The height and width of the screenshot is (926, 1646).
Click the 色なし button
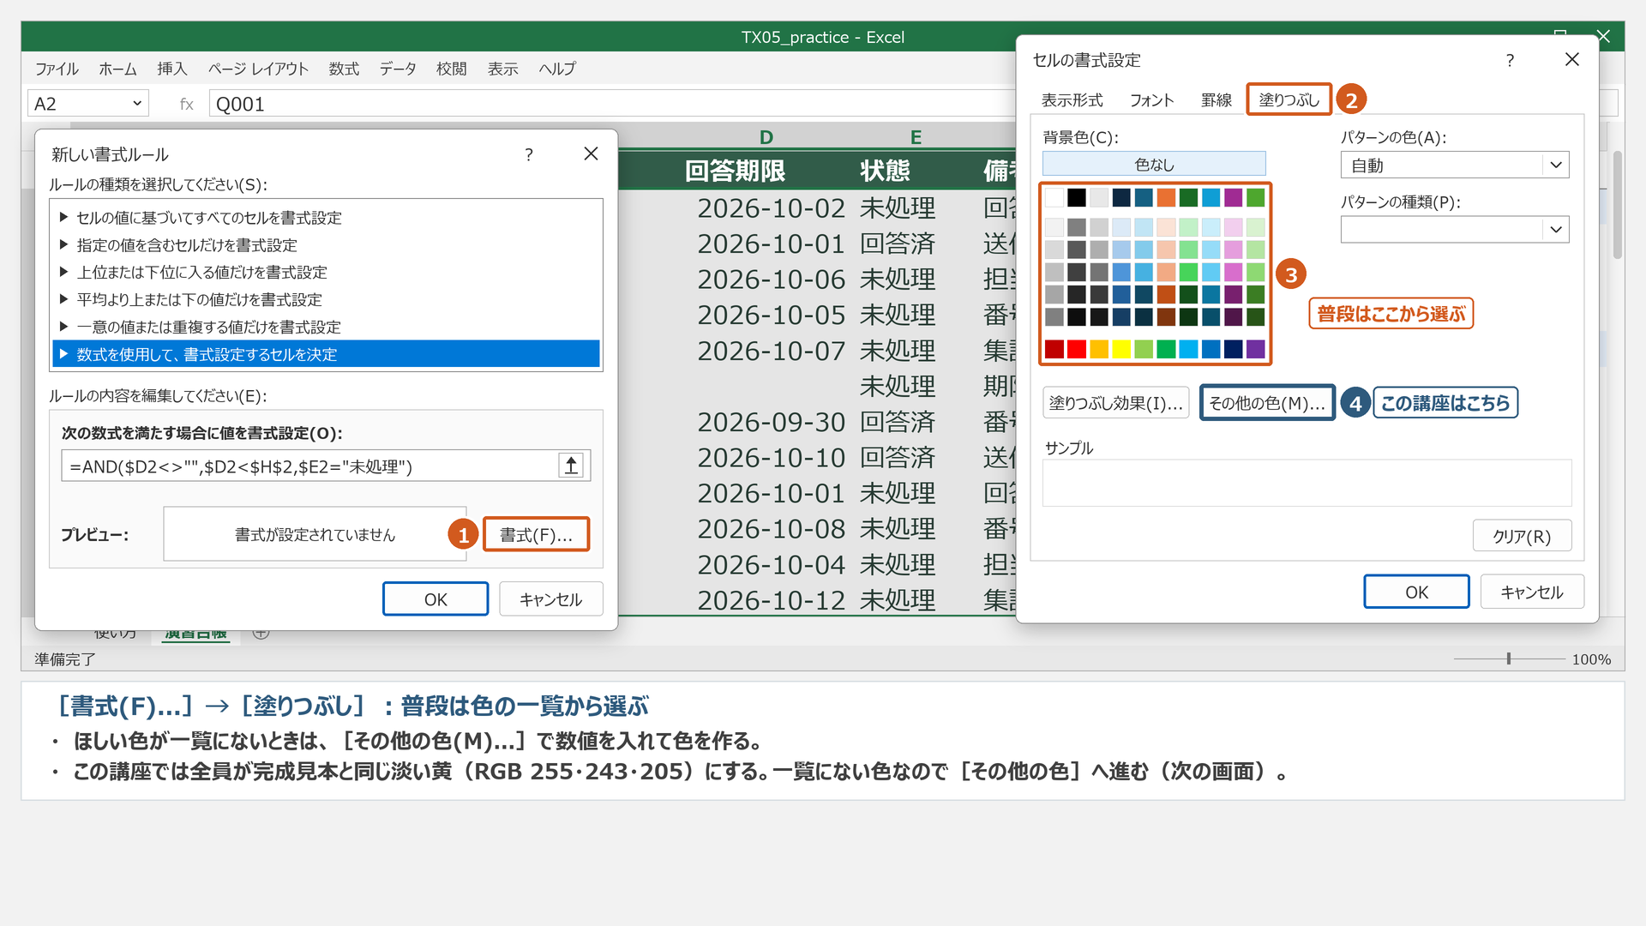(x=1154, y=164)
